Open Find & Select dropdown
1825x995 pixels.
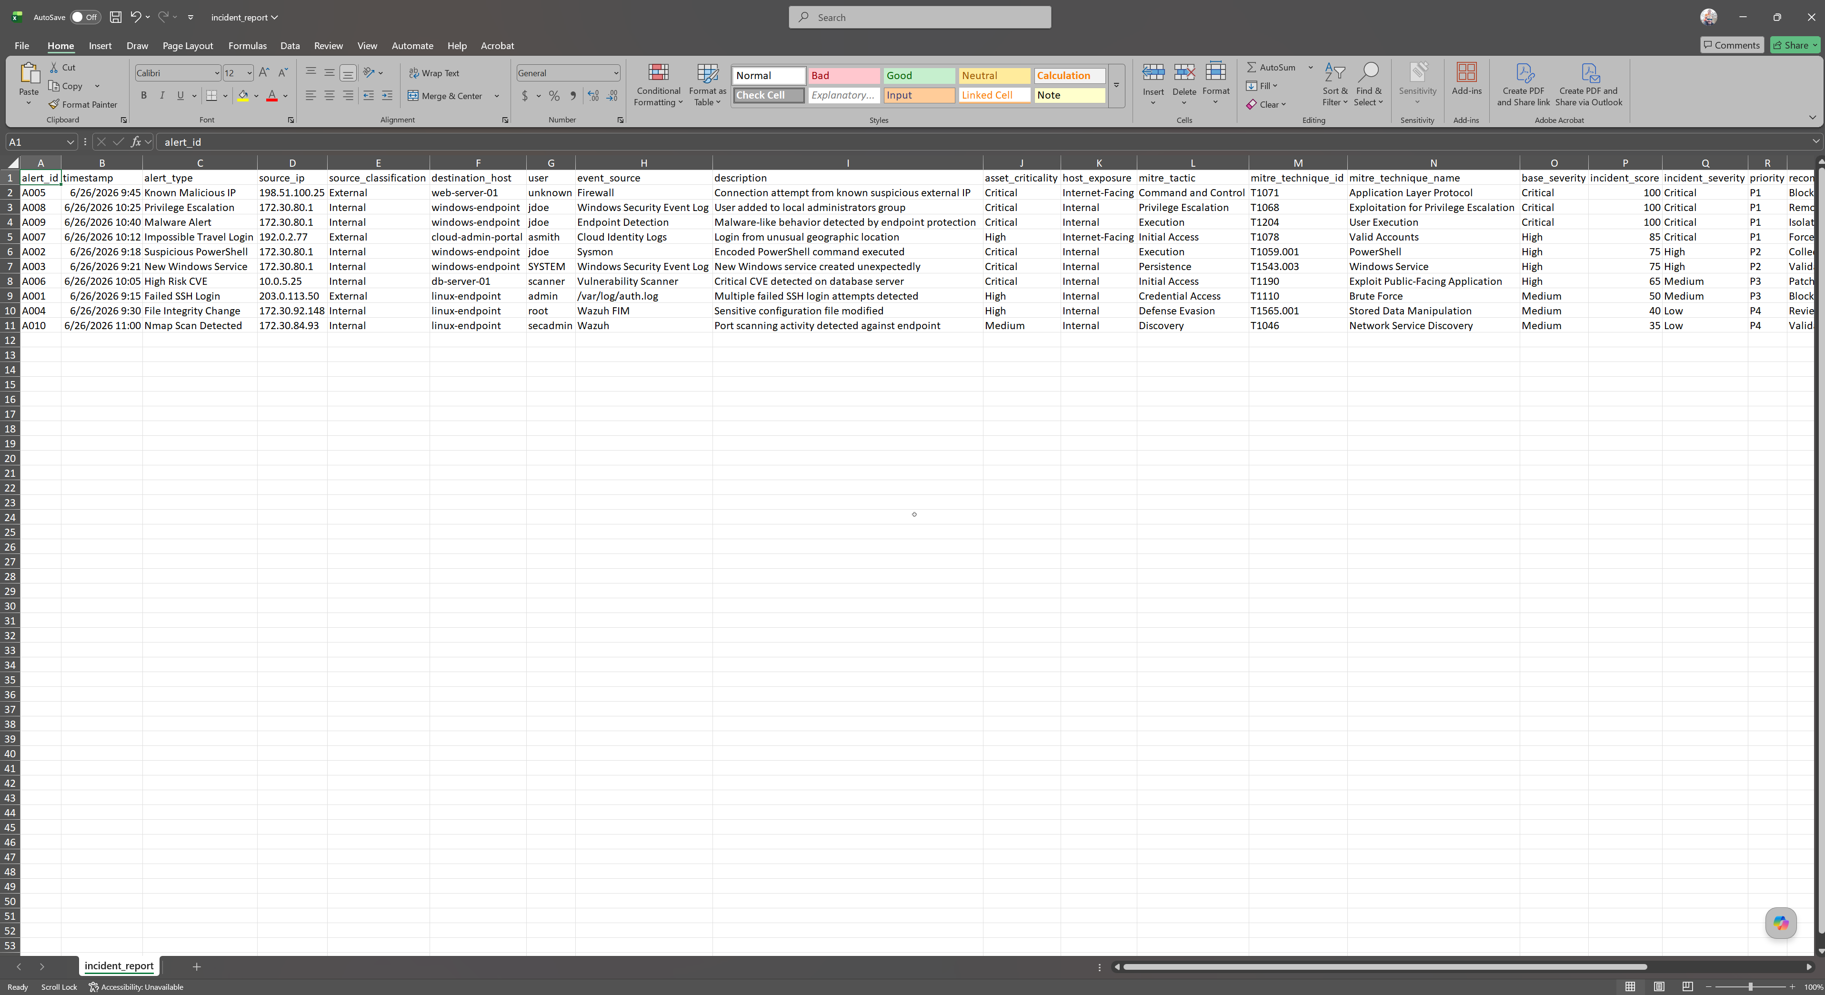click(1368, 84)
